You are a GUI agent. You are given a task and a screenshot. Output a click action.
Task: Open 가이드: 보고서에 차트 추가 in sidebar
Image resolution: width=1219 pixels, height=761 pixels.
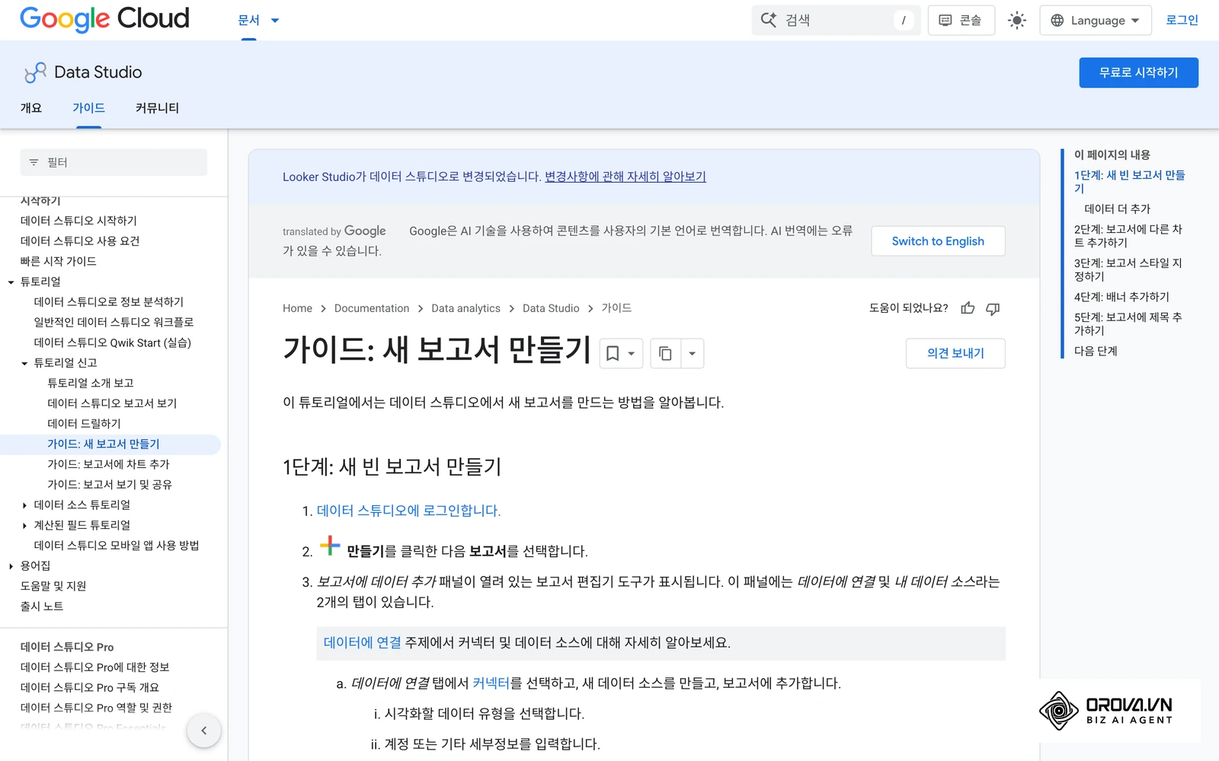click(x=108, y=464)
